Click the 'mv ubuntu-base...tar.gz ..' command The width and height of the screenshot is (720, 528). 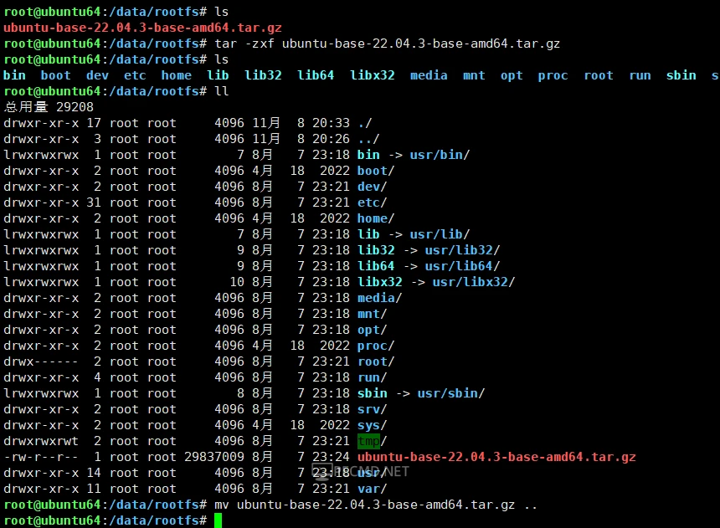tap(376, 505)
